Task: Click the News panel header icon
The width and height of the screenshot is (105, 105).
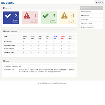Action: point(4,61)
